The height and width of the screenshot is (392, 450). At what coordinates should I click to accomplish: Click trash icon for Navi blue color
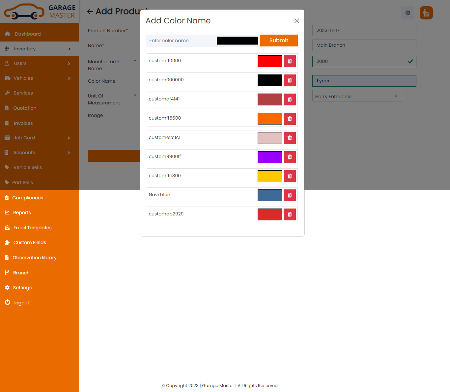point(290,195)
